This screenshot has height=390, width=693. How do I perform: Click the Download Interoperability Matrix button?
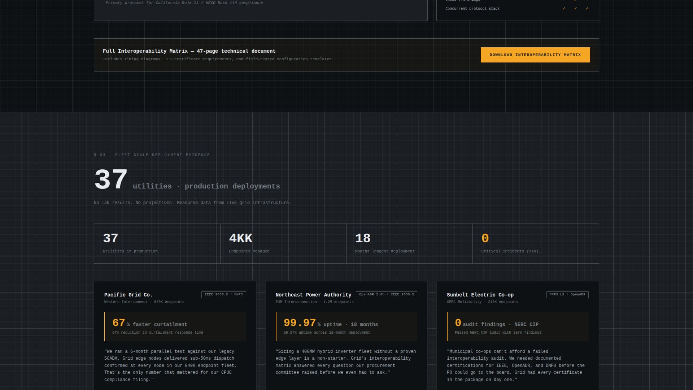pos(535,55)
